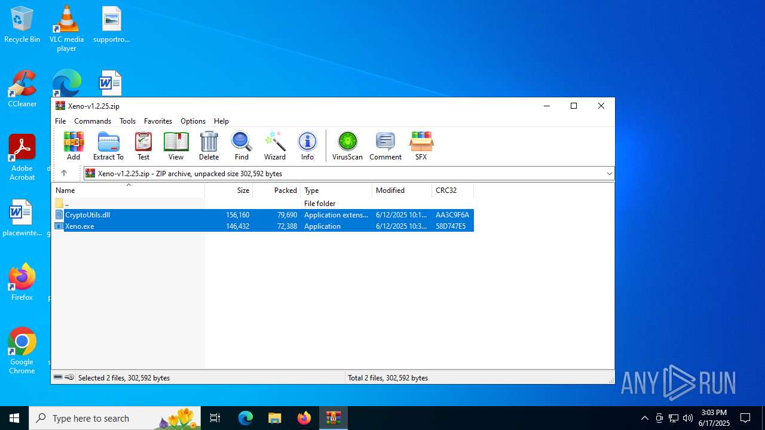Click CRC32 value AA3C9F6A
Viewport: 765px width, 430px height.
point(452,214)
